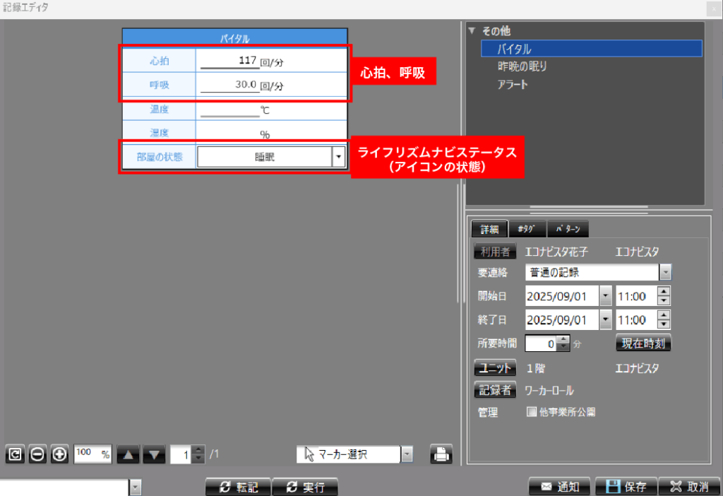Click the 通知 notify button

tap(561, 487)
